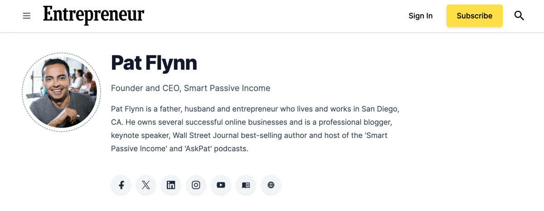Open the globe website icon
This screenshot has height=211, width=544.
tap(271, 185)
